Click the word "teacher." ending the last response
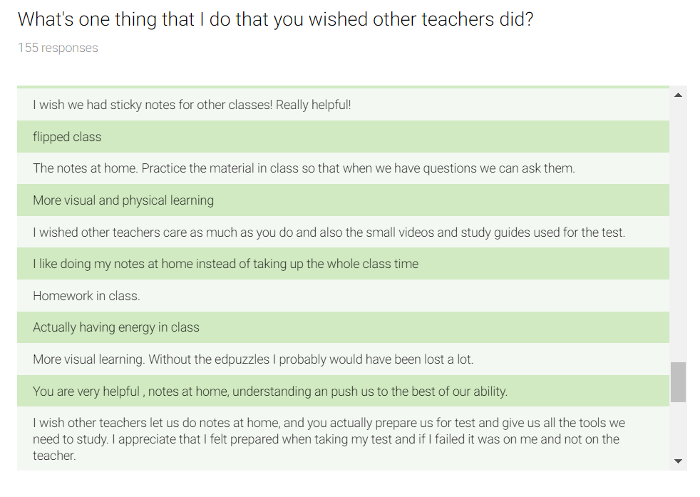This screenshot has width=700, height=497. 54,456
